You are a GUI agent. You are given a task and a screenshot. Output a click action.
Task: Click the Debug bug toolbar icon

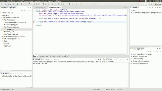[13, 4]
